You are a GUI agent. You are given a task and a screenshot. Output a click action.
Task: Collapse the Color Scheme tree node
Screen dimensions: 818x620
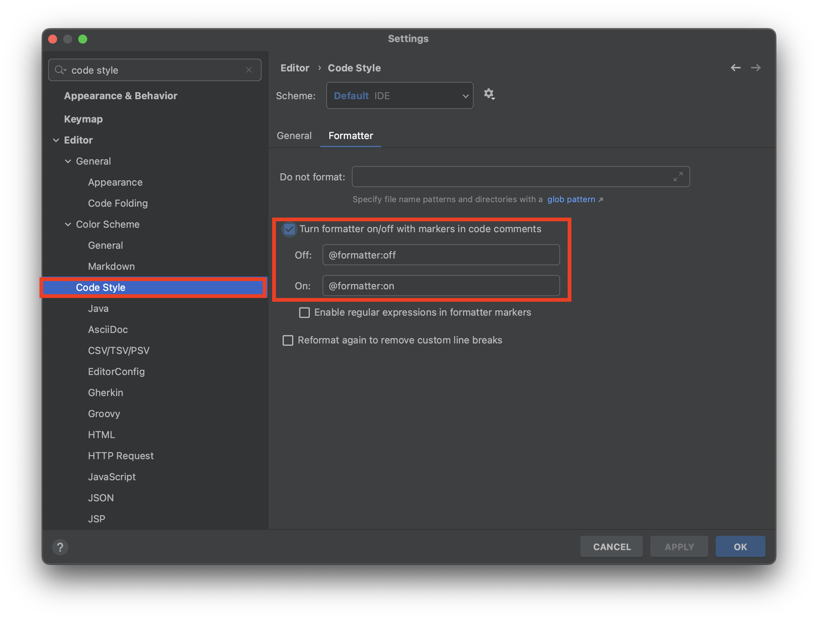click(68, 224)
